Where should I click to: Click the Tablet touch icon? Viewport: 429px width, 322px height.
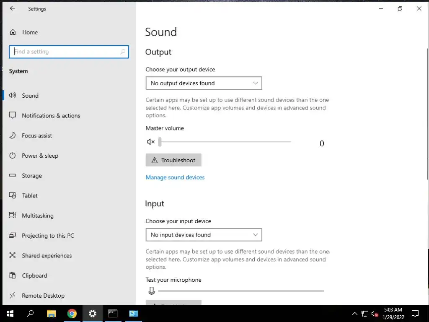(x=12, y=195)
